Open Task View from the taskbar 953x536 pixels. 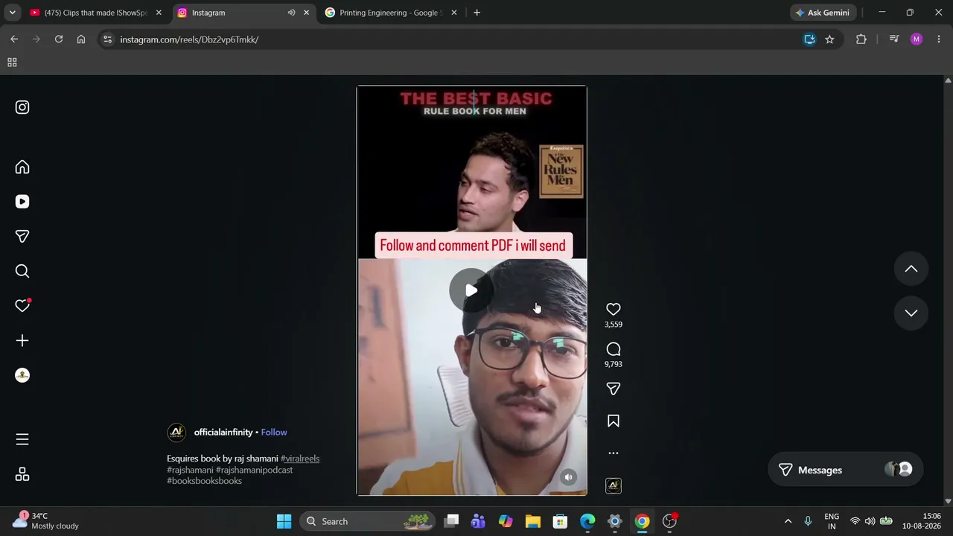[451, 521]
